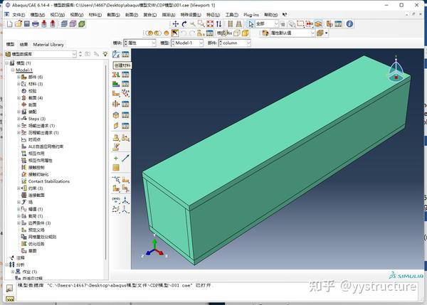
Task: Click the Assign Section tool icon
Action: (x=116, y=84)
